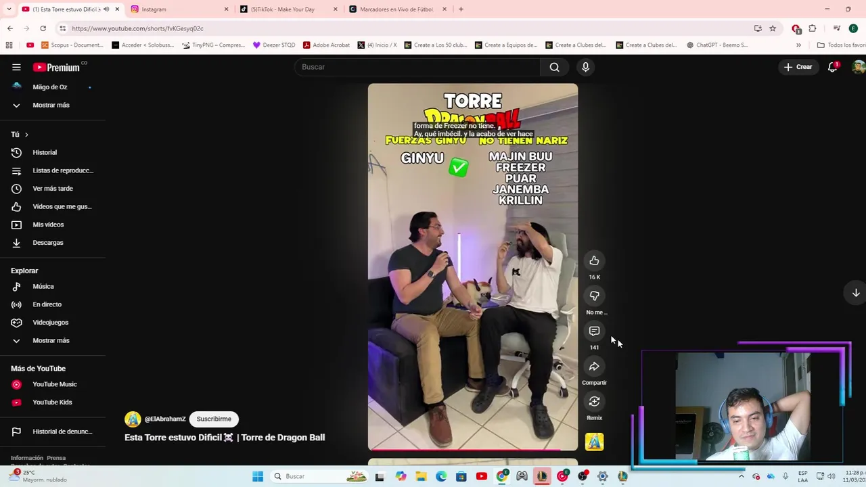Image resolution: width=866 pixels, height=487 pixels.
Task: Open Videojuegos under Explorar
Action: pos(52,322)
